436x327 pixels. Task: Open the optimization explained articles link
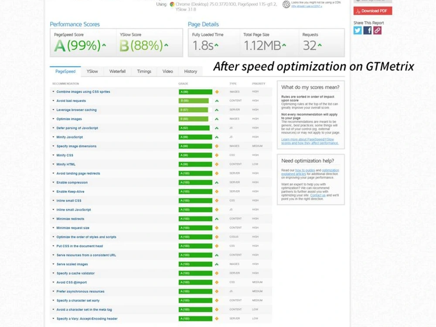coord(310,172)
